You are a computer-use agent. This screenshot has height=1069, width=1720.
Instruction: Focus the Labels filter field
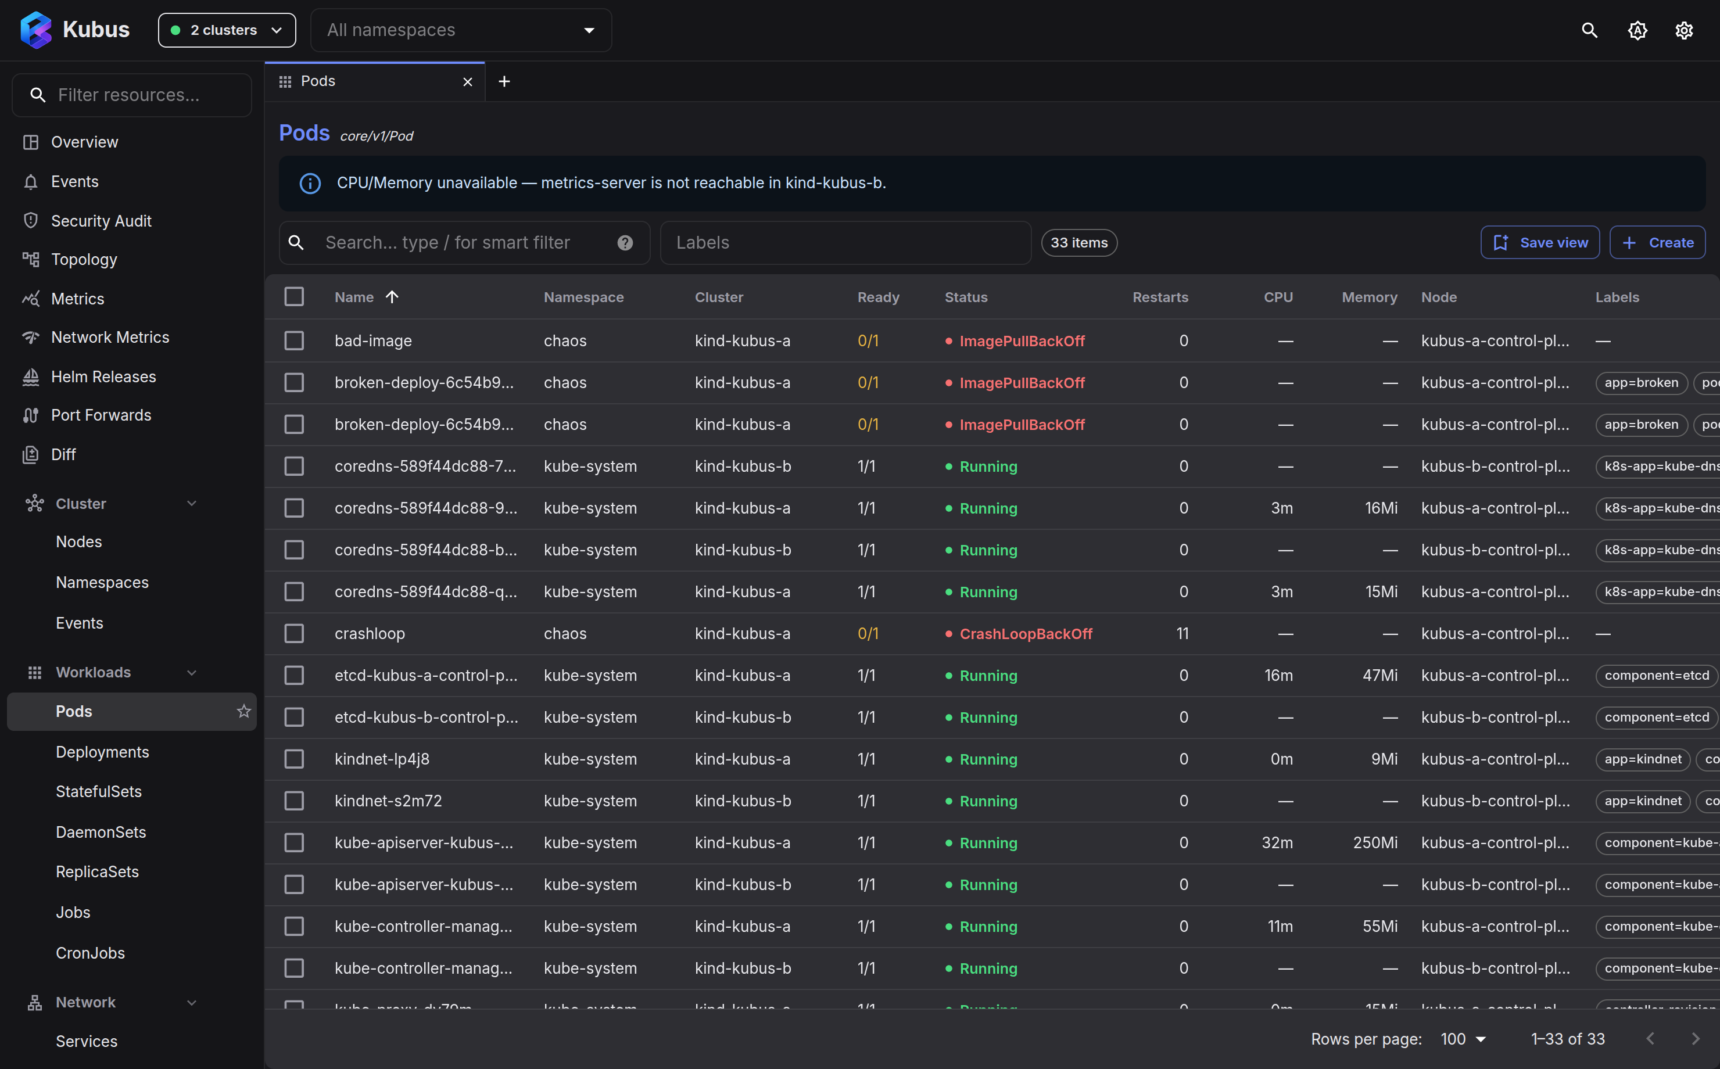[845, 242]
